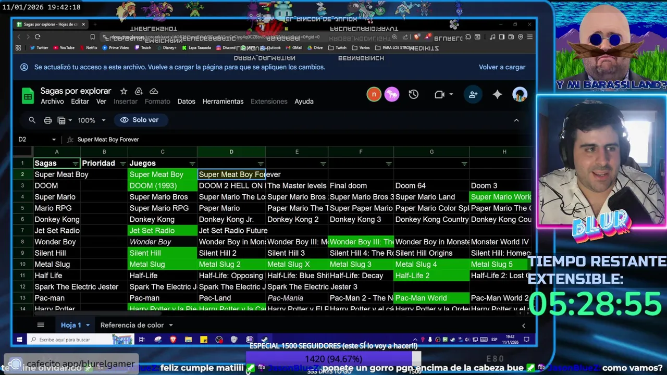Image resolution: width=667 pixels, height=375 pixels.
Task: Select green cell Super Meat Boy
Action: 163,174
